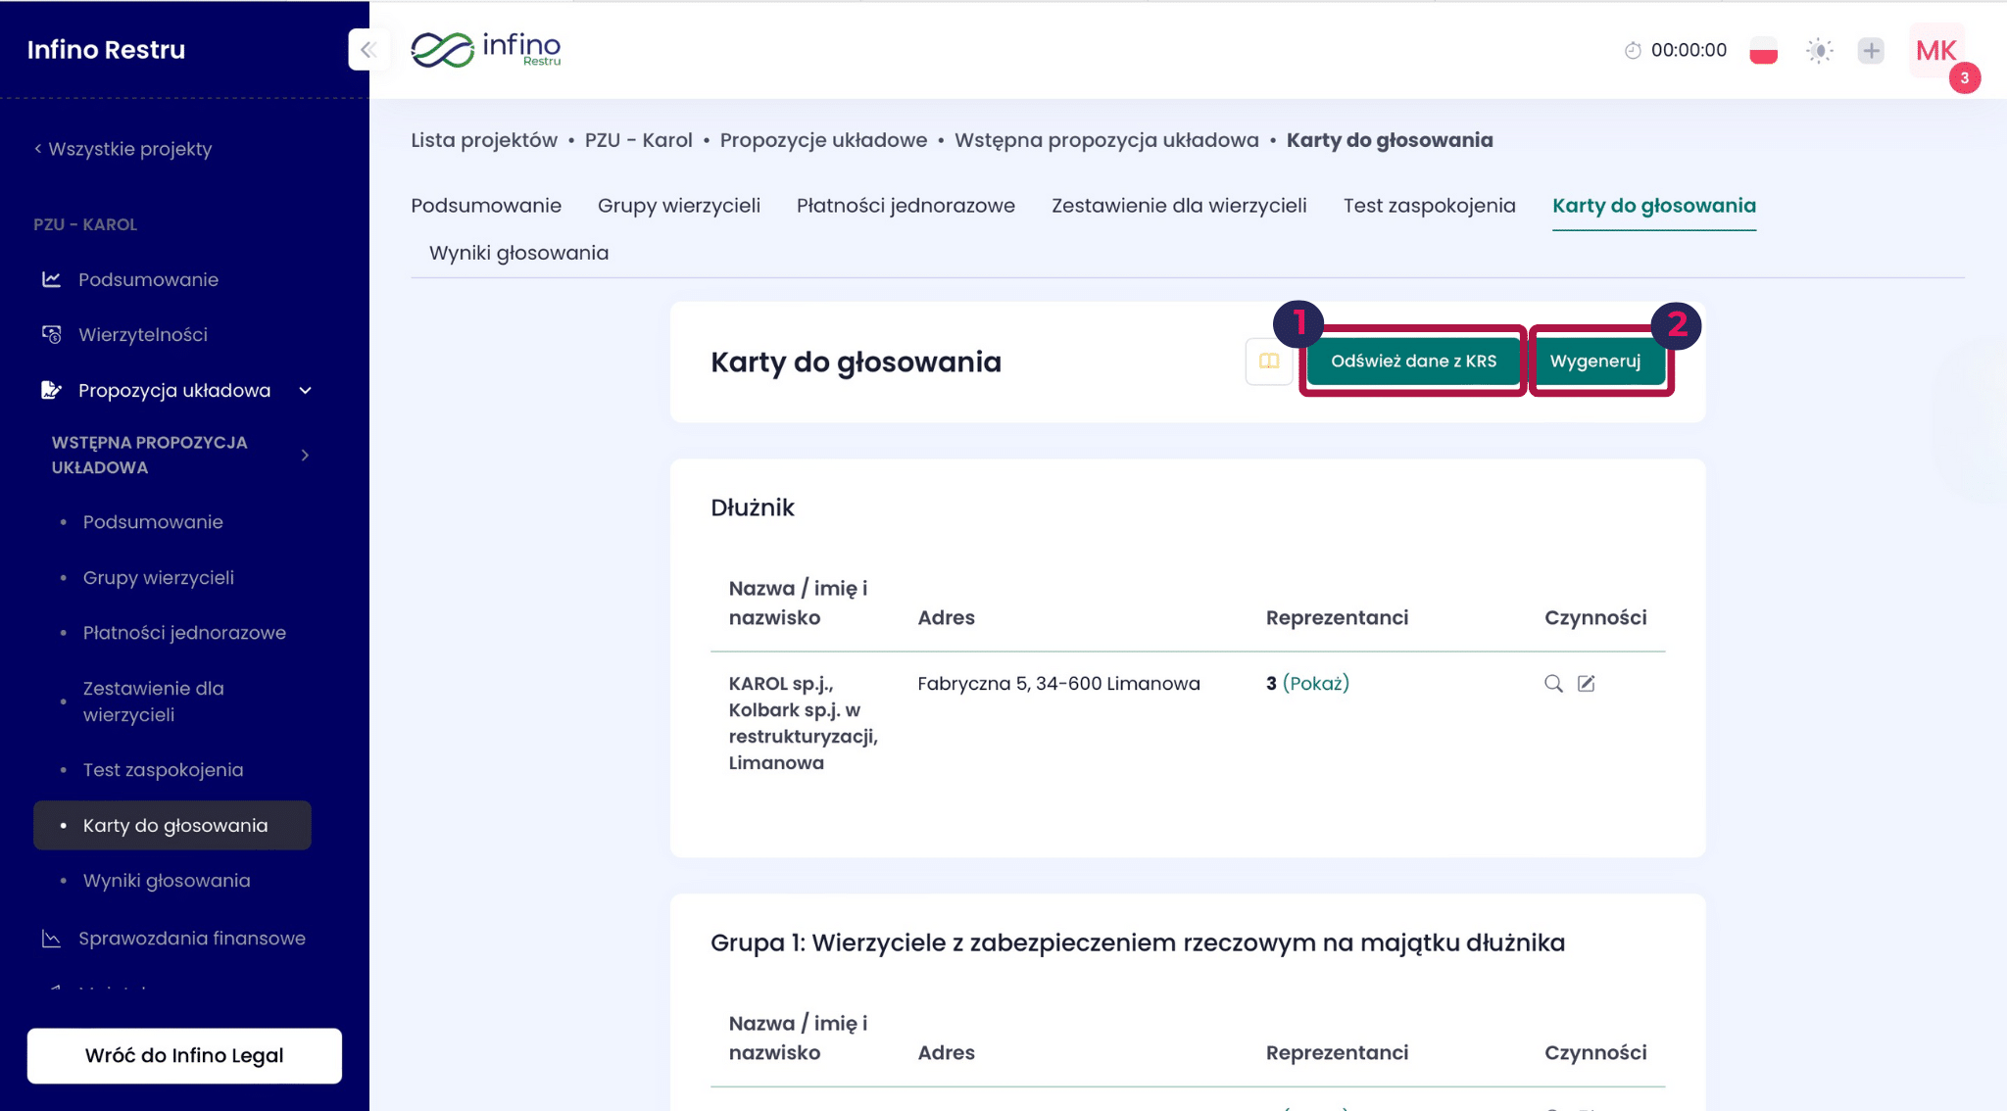Click the plus icon in header
Image resolution: width=2007 pixels, height=1111 pixels.
pos(1871,50)
